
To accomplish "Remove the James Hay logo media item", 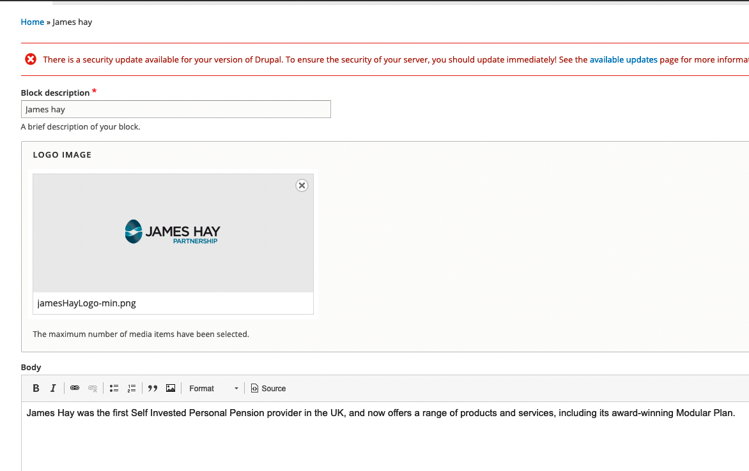I will tap(302, 186).
